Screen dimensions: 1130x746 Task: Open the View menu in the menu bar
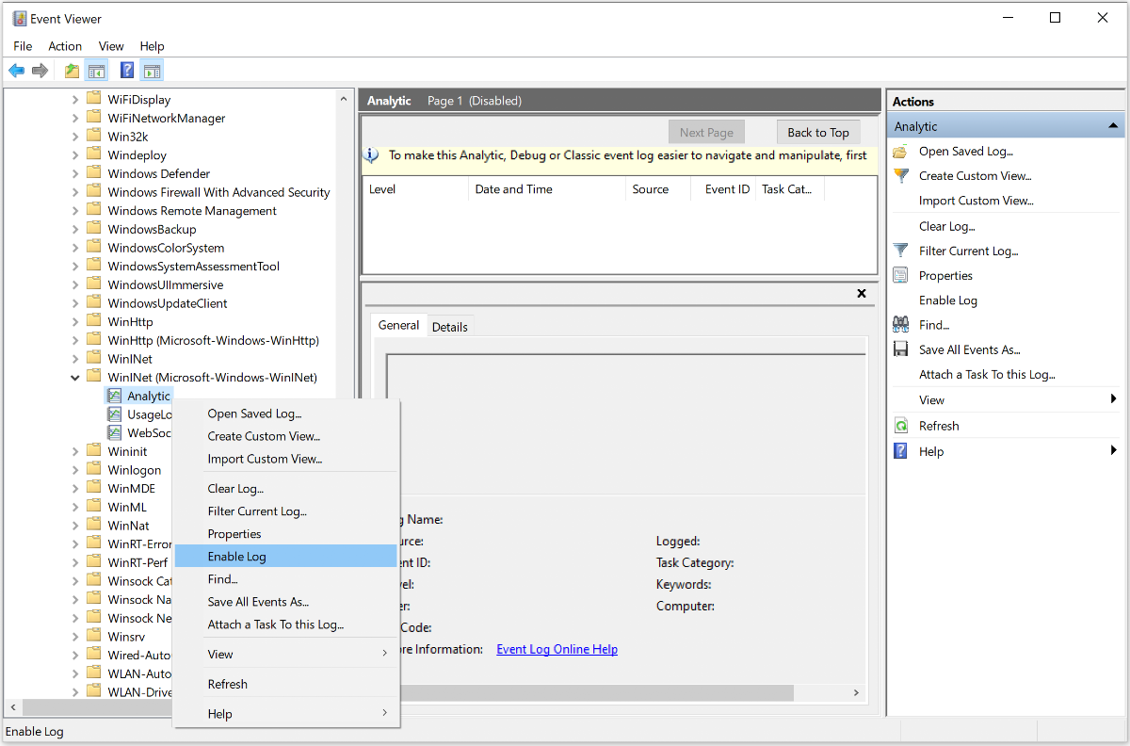111,46
